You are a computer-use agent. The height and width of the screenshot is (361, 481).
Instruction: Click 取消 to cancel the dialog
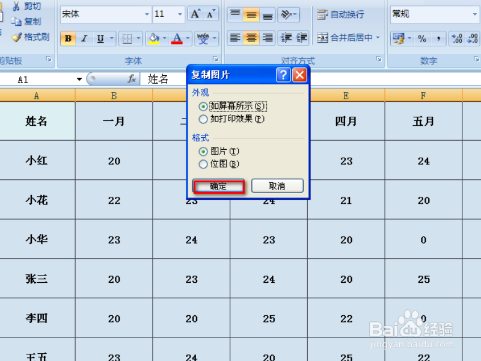277,185
